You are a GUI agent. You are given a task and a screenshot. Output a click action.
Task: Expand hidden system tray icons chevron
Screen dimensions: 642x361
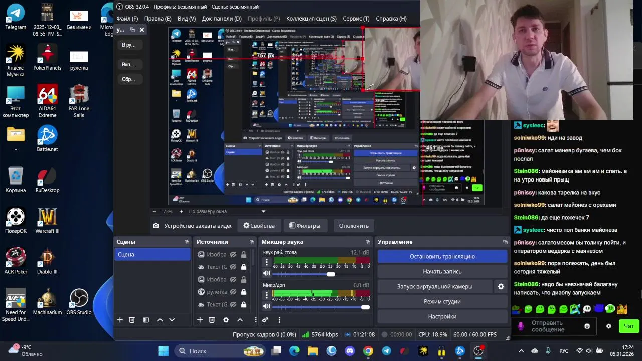point(521,351)
